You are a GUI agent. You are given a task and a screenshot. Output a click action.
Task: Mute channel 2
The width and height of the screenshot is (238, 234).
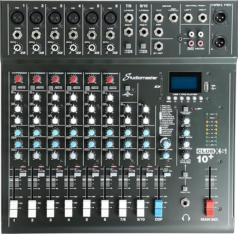click(41, 174)
